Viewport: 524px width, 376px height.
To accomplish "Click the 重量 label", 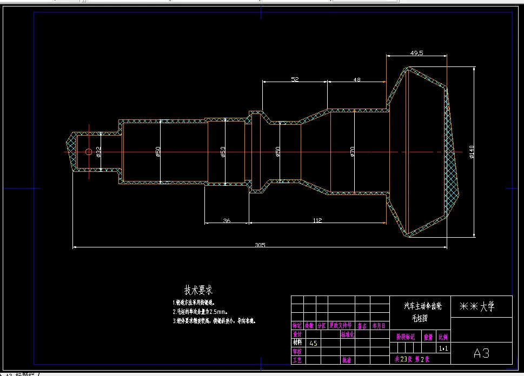I will pyautogui.click(x=428, y=337).
